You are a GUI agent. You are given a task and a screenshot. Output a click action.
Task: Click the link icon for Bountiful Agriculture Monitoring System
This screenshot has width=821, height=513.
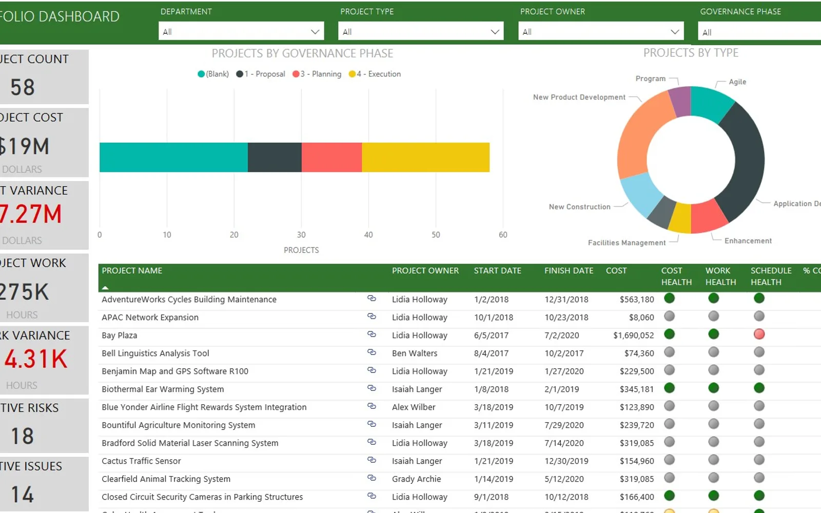pos(372,424)
